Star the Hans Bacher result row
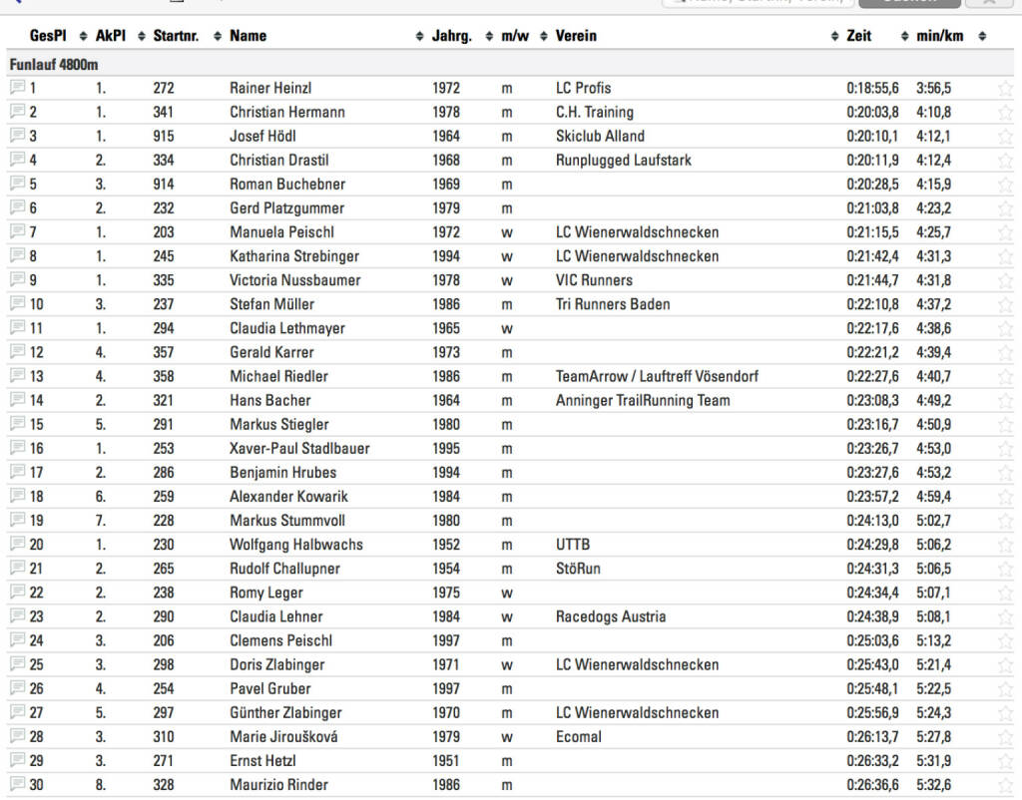This screenshot has width=1022, height=800. 1005,400
